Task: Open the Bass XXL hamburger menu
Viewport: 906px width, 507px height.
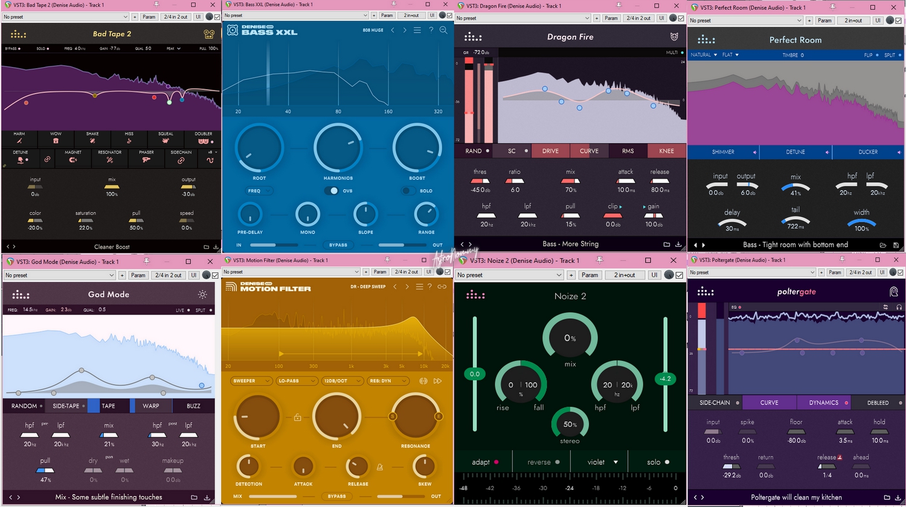Action: point(417,30)
